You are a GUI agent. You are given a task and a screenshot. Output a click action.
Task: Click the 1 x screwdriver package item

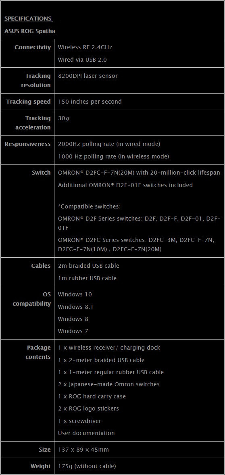click(x=80, y=421)
